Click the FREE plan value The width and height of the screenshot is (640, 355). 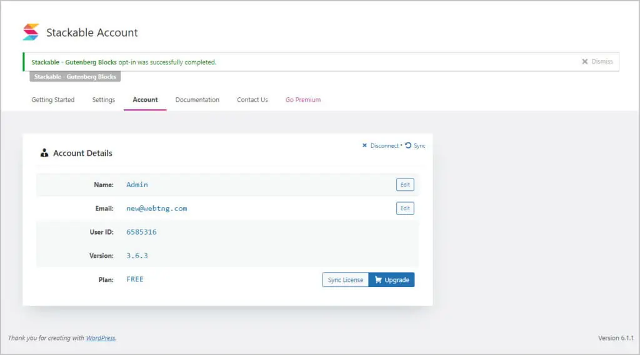(135, 279)
